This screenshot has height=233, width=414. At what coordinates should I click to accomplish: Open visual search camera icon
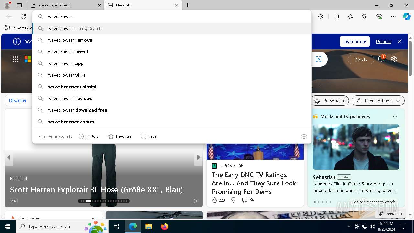coord(319,59)
